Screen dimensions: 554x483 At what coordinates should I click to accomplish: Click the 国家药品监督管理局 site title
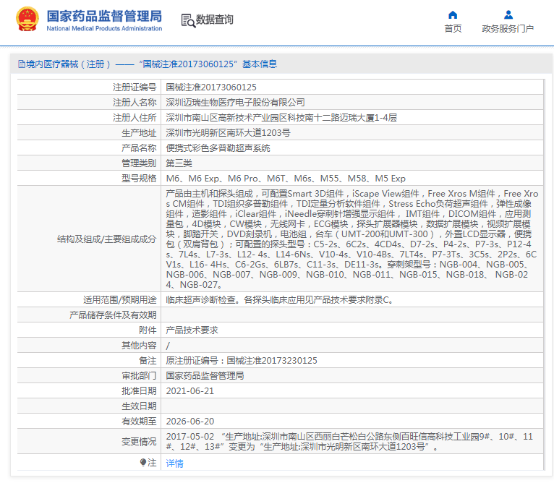click(x=103, y=15)
